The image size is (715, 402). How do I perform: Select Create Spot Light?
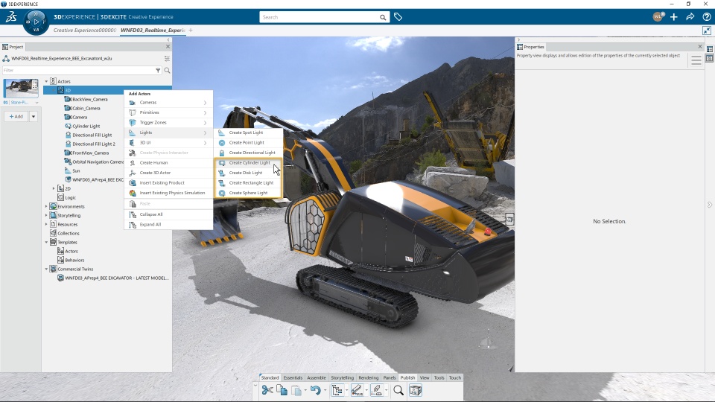[x=249, y=133]
